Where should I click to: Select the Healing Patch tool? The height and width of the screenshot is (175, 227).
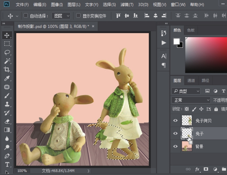point(7,87)
